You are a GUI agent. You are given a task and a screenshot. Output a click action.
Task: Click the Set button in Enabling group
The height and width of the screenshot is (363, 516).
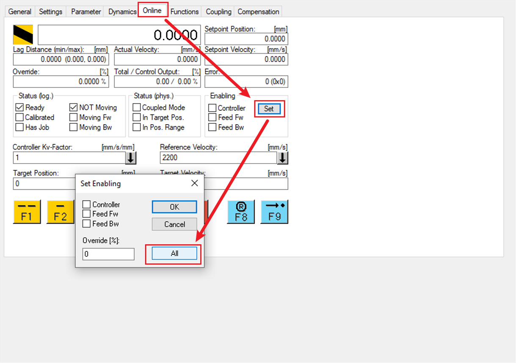(269, 109)
